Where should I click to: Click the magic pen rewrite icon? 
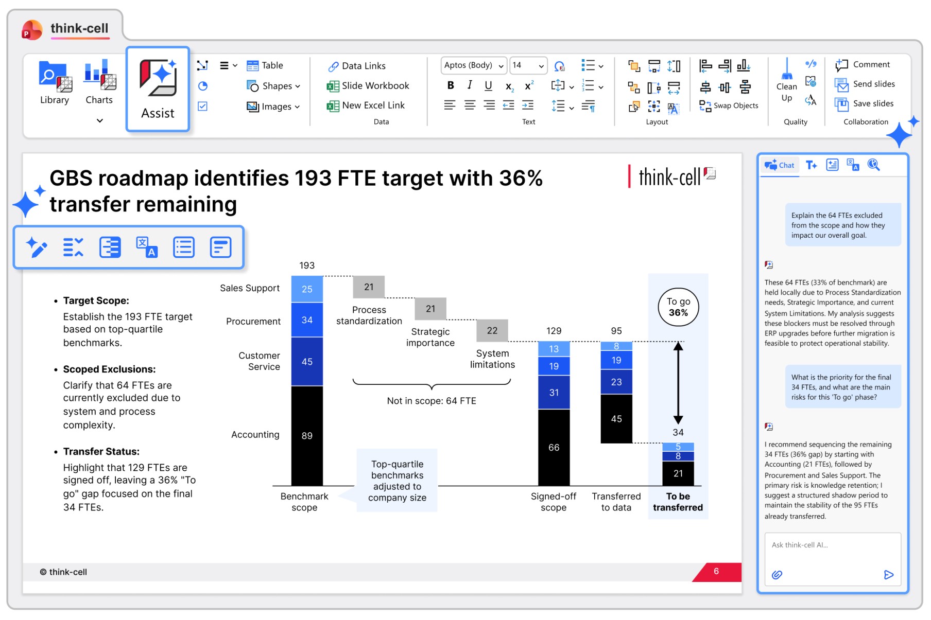tap(37, 247)
